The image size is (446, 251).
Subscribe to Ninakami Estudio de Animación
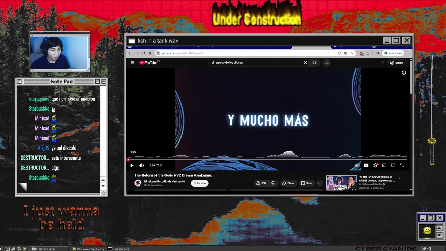coord(200,183)
